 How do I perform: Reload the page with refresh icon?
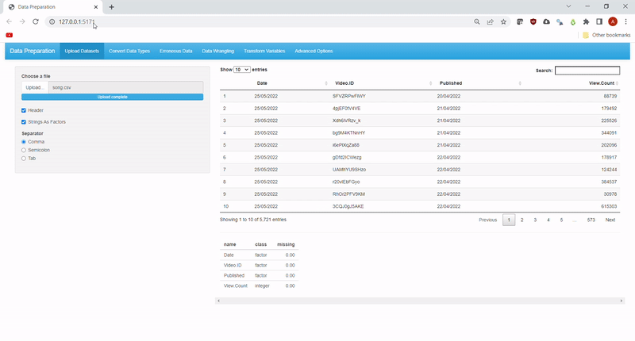pos(36,21)
